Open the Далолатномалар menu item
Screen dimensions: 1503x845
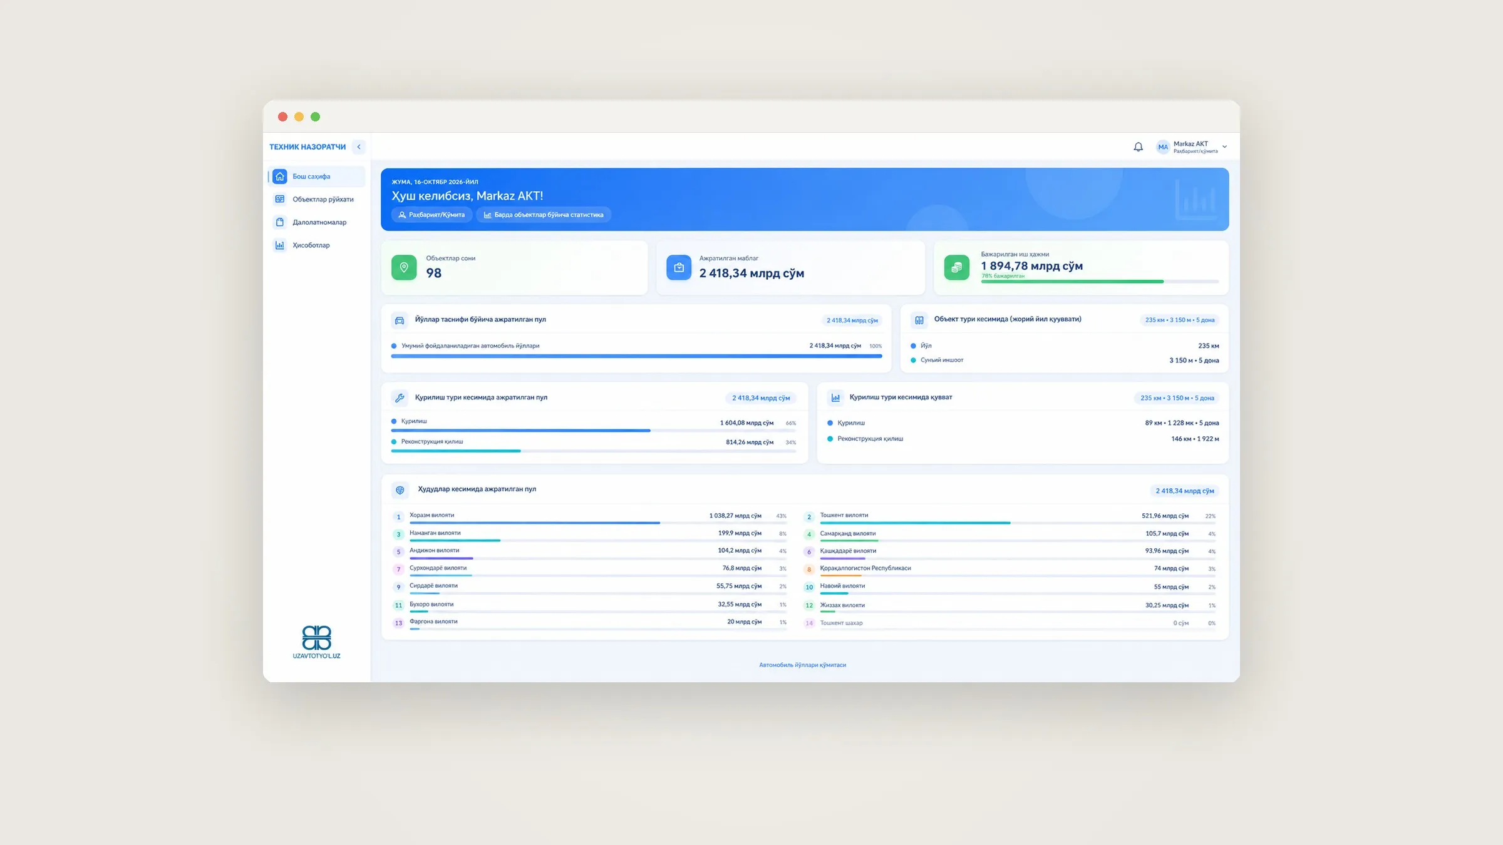point(317,222)
